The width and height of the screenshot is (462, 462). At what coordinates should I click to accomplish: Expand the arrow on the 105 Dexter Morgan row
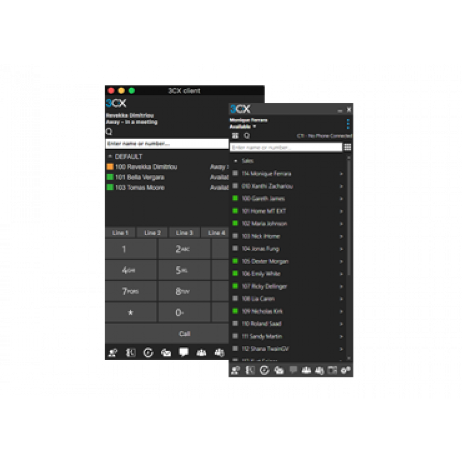(341, 262)
